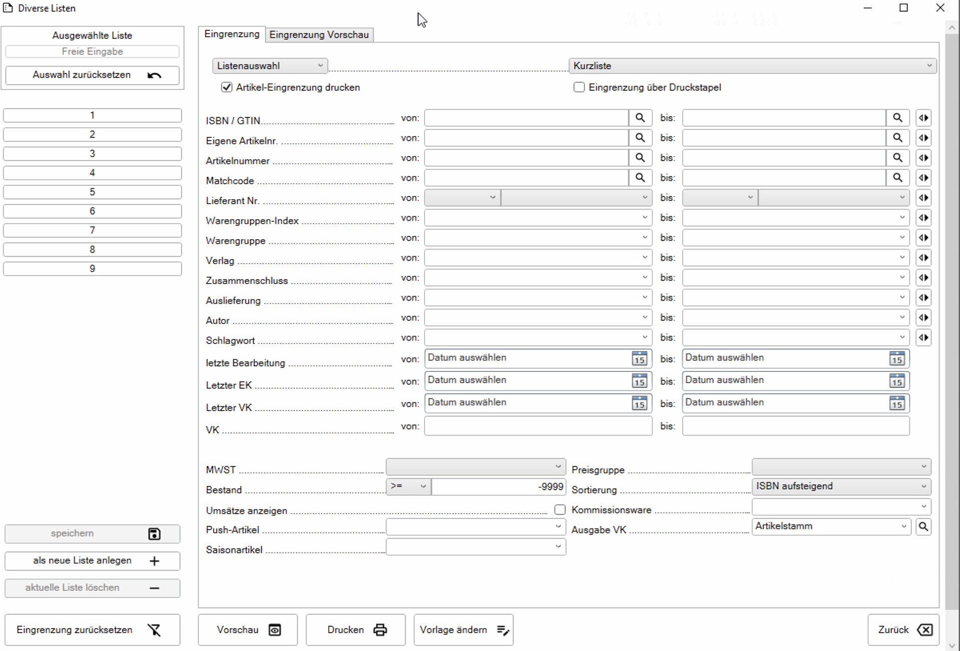Image resolution: width=960 pixels, height=651 pixels.
Task: Open calendar for Letzter VK 'von' date
Action: click(x=639, y=403)
